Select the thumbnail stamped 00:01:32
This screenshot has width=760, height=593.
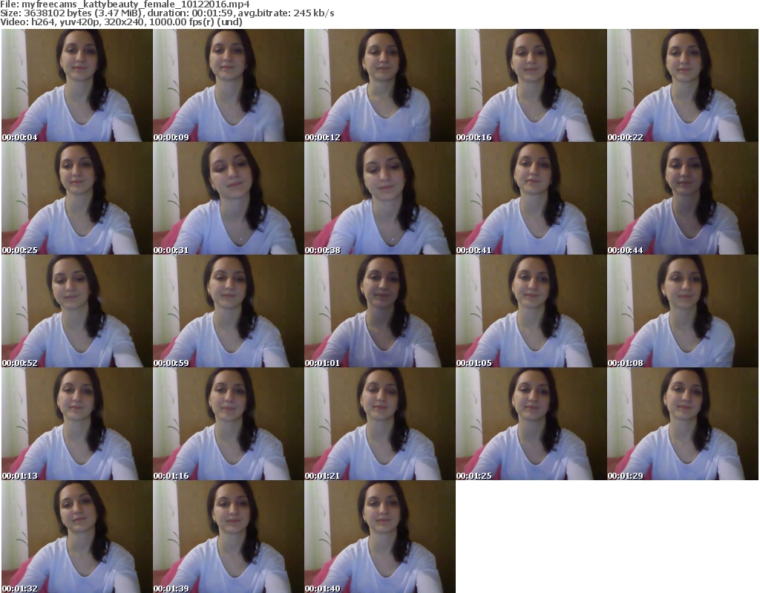click(x=77, y=537)
